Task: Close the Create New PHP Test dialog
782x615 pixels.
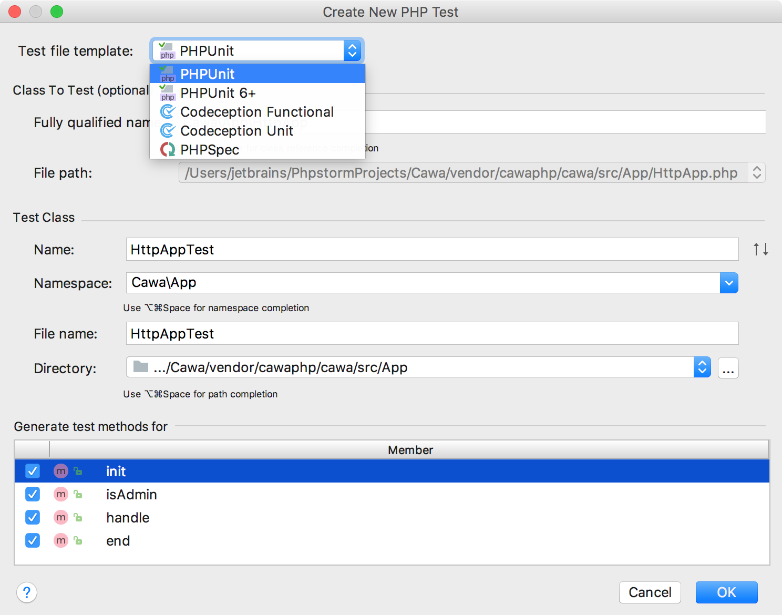Action: click(15, 12)
